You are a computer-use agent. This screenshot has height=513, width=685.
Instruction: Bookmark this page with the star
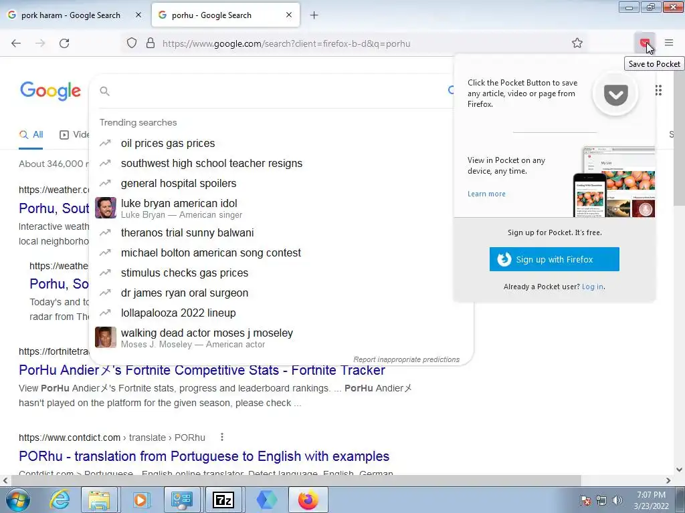coord(577,43)
